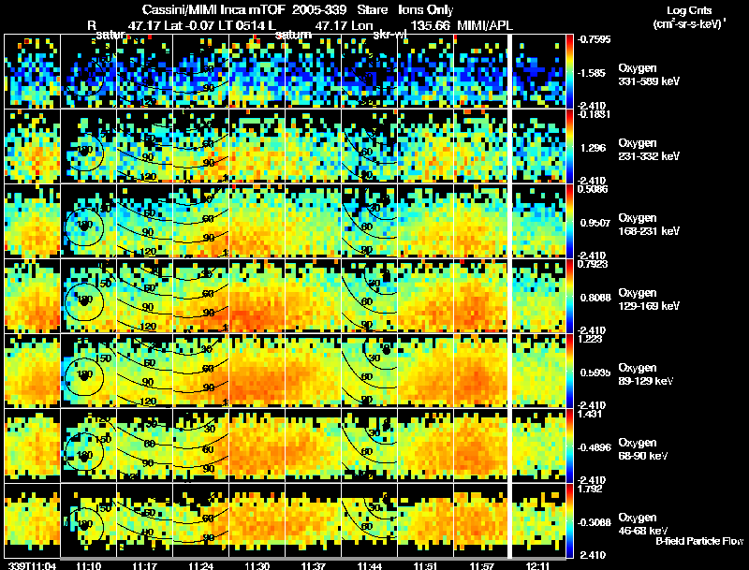Click the 11:57 time axis label
The height and width of the screenshot is (570, 749).
[482, 565]
